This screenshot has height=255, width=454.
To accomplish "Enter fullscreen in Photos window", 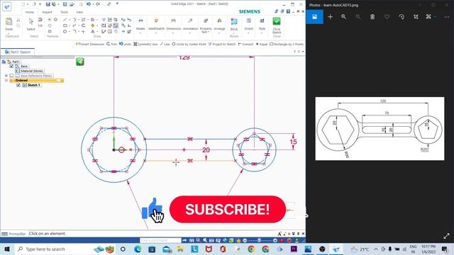I will tap(446, 236).
